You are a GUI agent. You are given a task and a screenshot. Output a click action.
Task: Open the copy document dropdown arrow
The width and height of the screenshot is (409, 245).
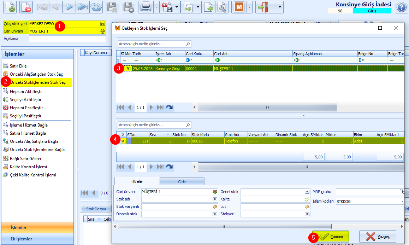[197, 7]
